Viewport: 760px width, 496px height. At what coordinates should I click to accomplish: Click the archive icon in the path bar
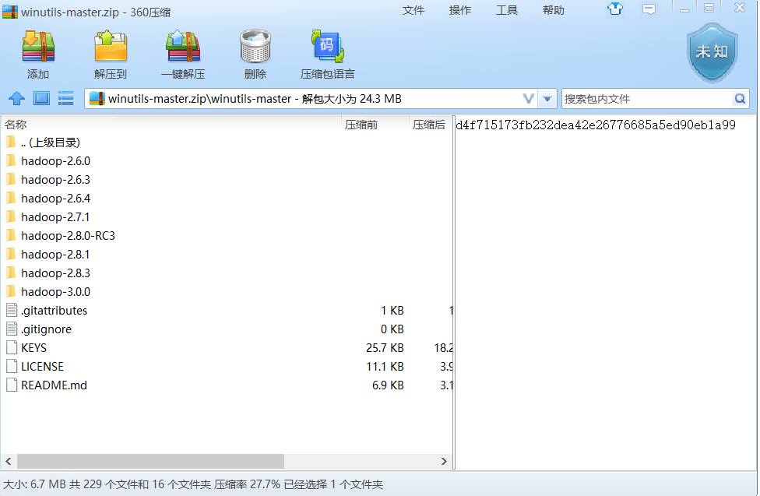pyautogui.click(x=97, y=98)
